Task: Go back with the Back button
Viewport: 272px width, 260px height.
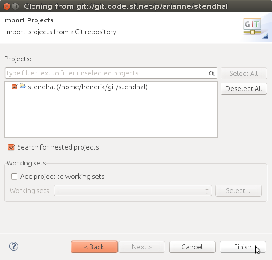Action: pos(94,247)
